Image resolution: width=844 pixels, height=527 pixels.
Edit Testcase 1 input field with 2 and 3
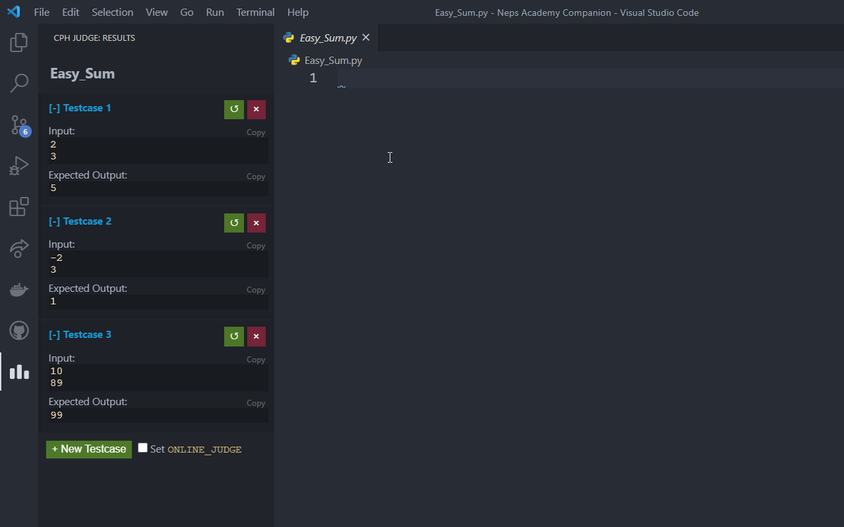(158, 150)
